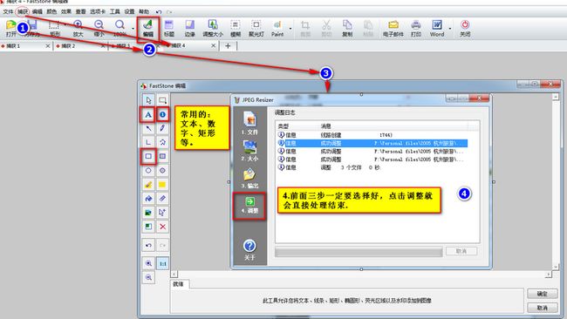Image resolution: width=567 pixels, height=319 pixels.
Task: Open the 工具 menu
Action: 114,11
